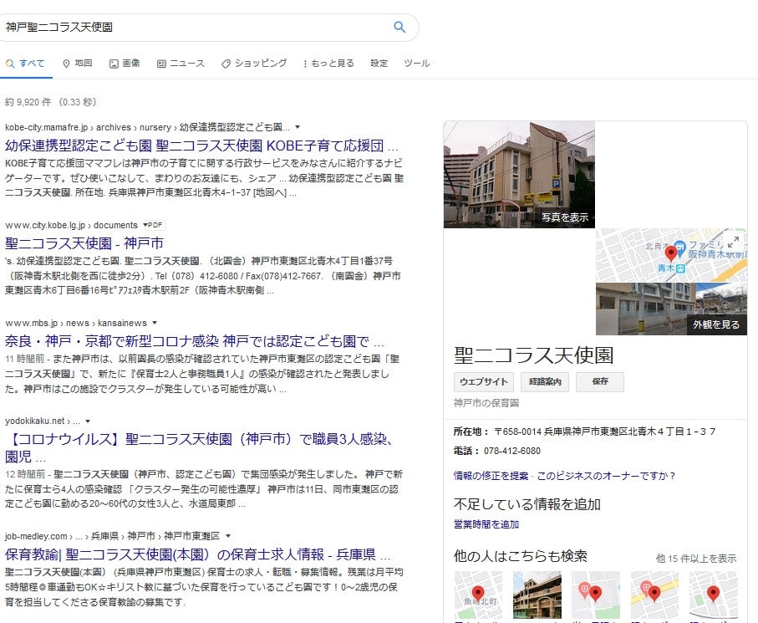This screenshot has height=623, width=758.
Task: Select the すべて tab
Action: tap(25, 64)
